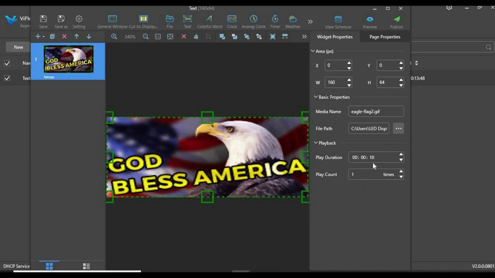Image resolution: width=495 pixels, height=278 pixels.
Task: Bring widget to front layer icon
Action: 222,36
